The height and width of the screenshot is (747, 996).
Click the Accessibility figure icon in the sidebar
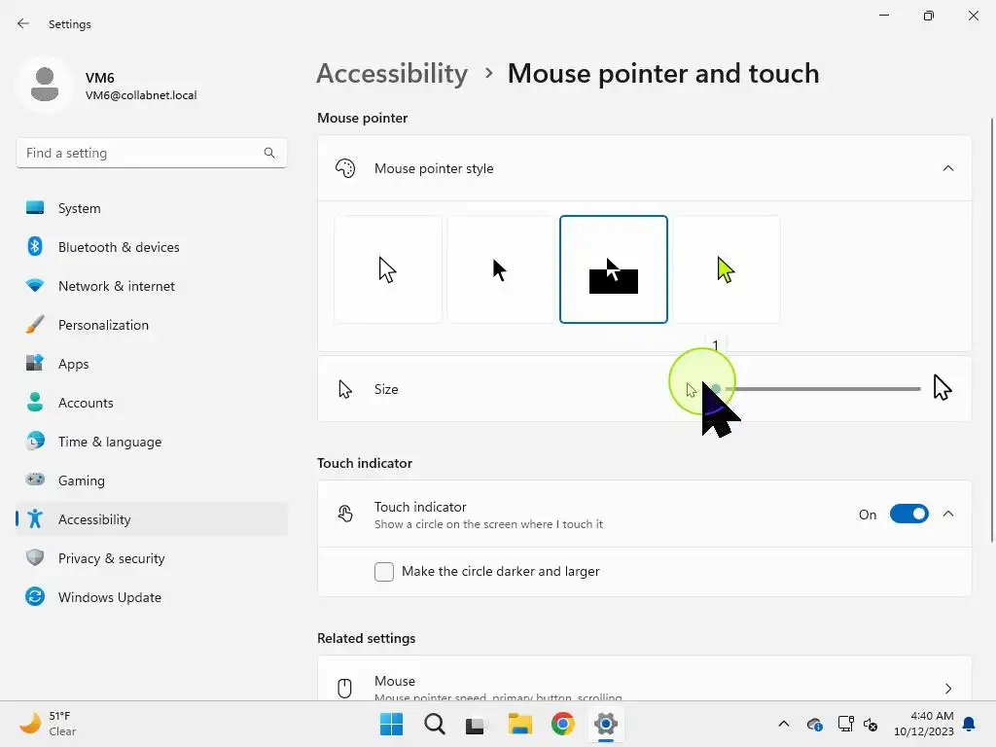click(35, 519)
